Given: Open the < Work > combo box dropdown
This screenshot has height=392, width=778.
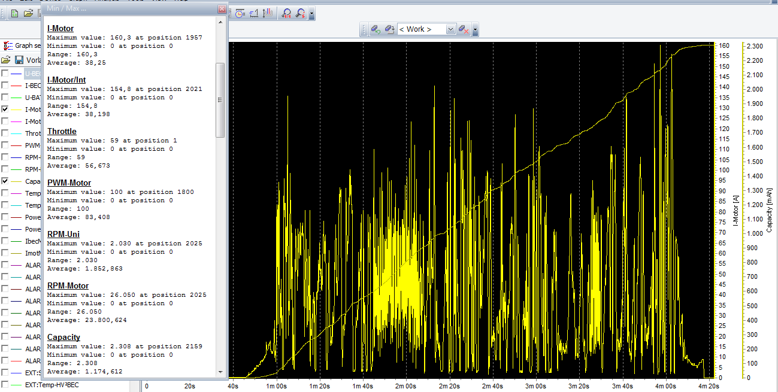Looking at the screenshot, I should pos(450,29).
